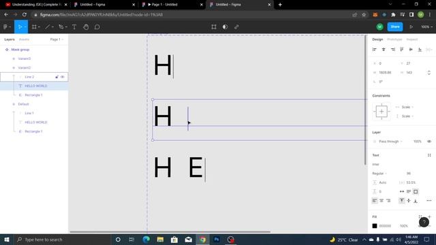
Task: Open the Text styles four-dot icon
Action: tap(429, 155)
